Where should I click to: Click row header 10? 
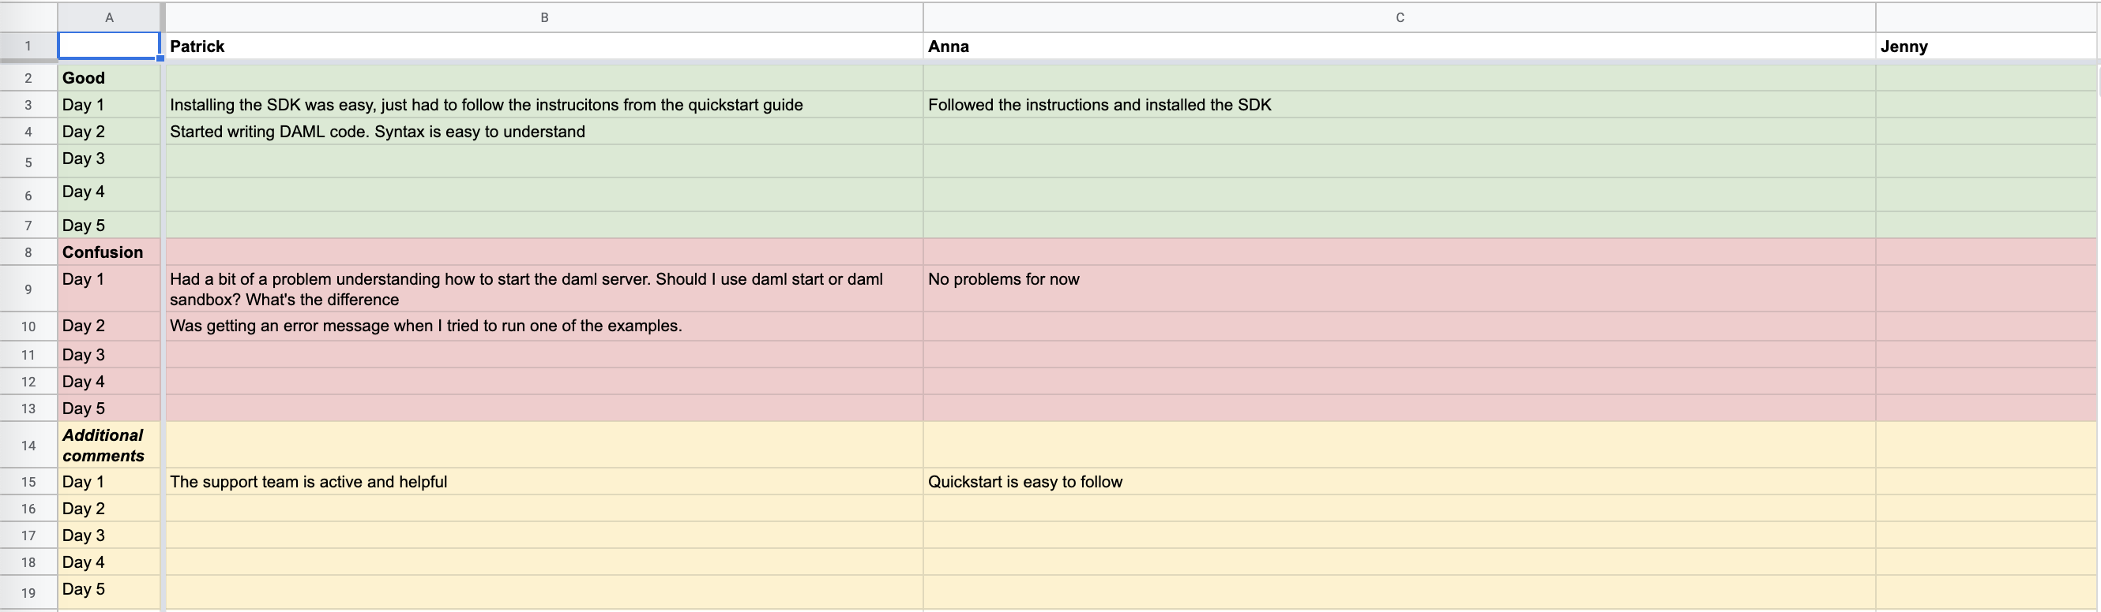tap(28, 326)
